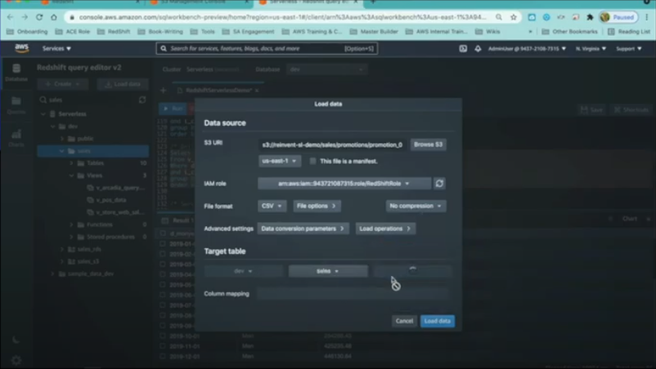The image size is (656, 369).
Task: Open the Extensions puzzle icon
Action: point(590,17)
